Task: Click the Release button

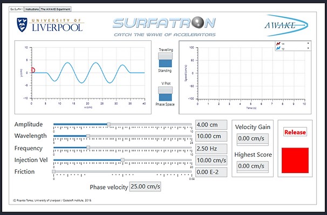Action: coord(295,132)
